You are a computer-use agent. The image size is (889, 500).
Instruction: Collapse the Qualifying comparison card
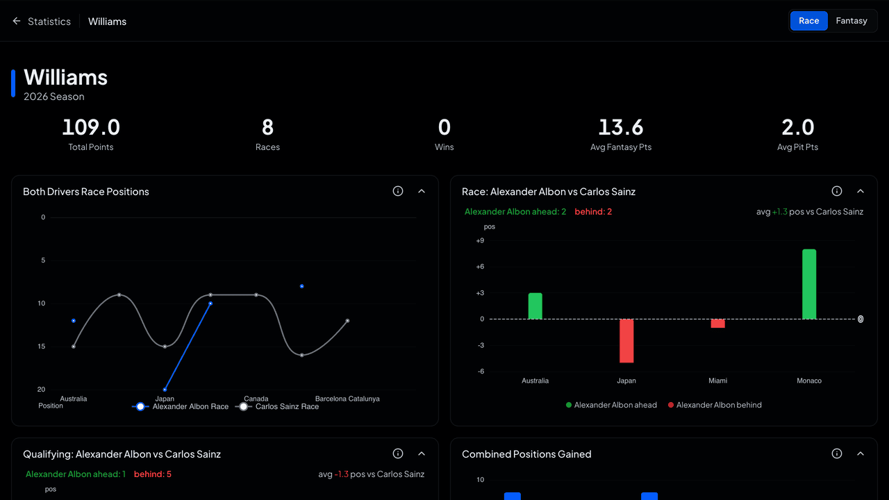pos(422,453)
